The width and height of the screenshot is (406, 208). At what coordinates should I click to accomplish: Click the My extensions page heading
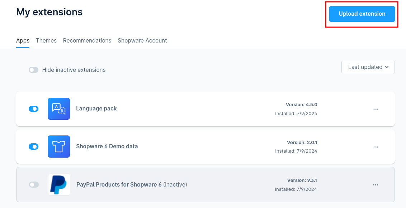(x=49, y=12)
